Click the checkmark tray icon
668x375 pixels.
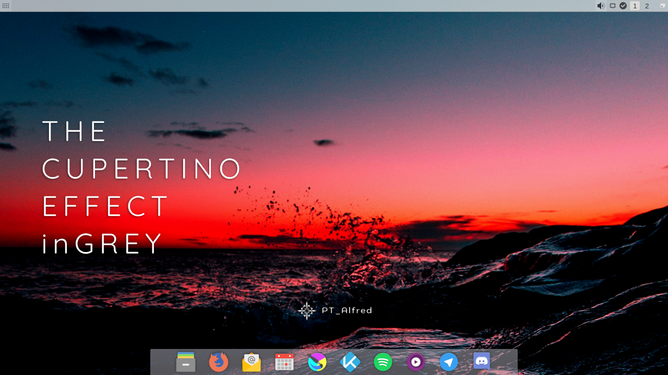623,6
